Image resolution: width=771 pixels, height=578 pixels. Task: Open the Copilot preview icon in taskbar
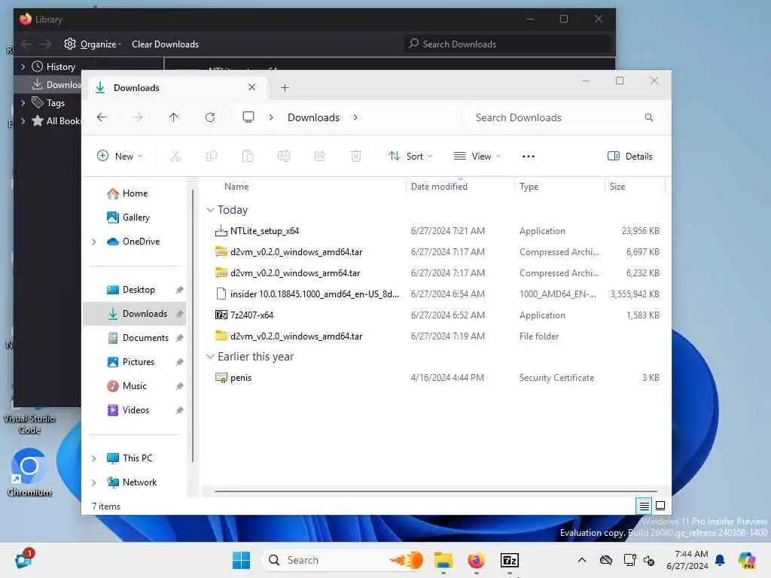tap(747, 560)
